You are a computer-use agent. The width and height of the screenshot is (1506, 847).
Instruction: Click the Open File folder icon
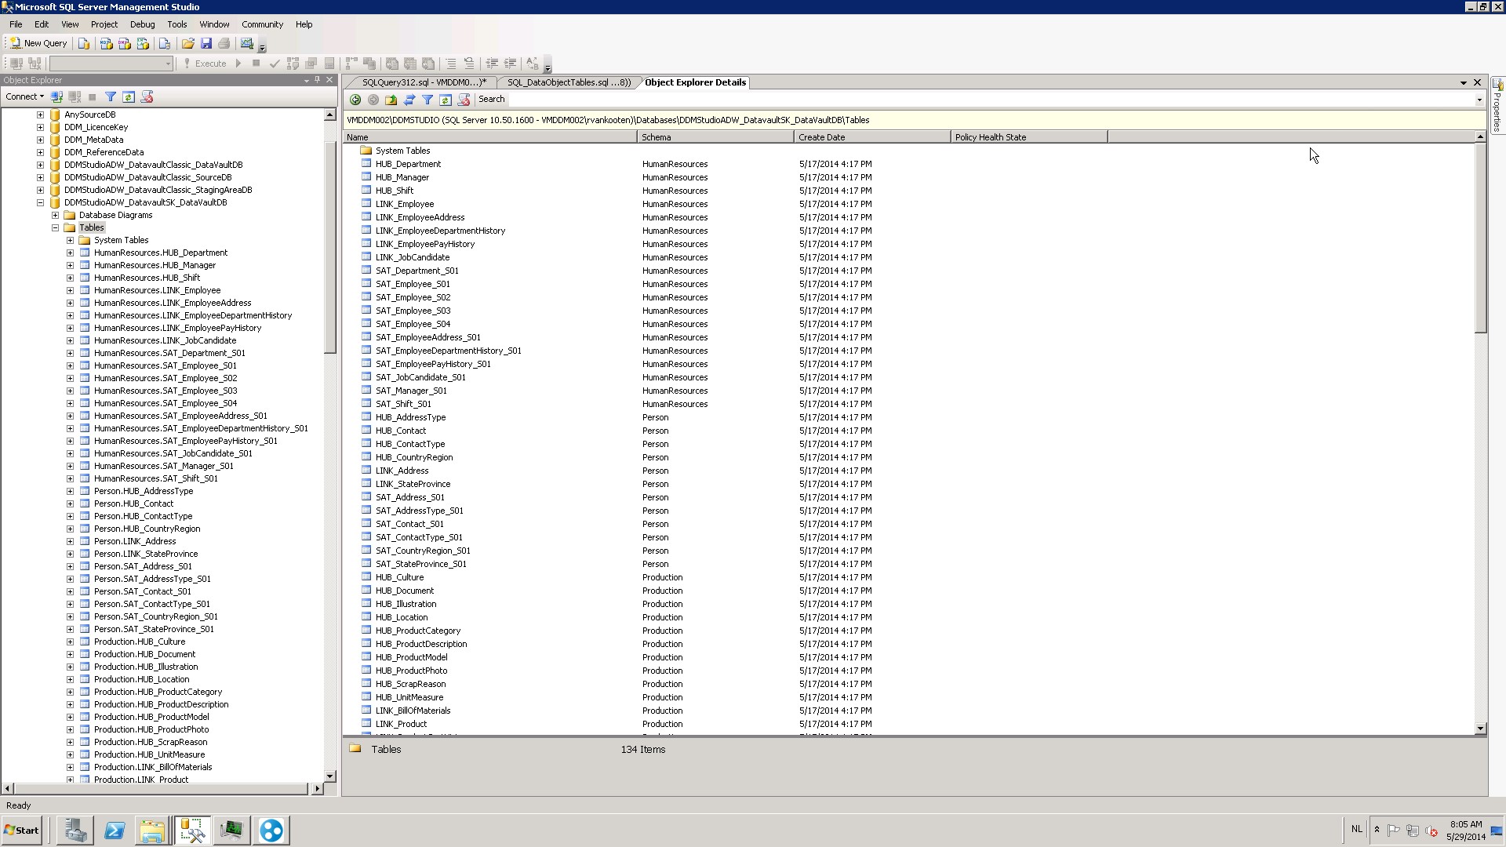(x=187, y=43)
